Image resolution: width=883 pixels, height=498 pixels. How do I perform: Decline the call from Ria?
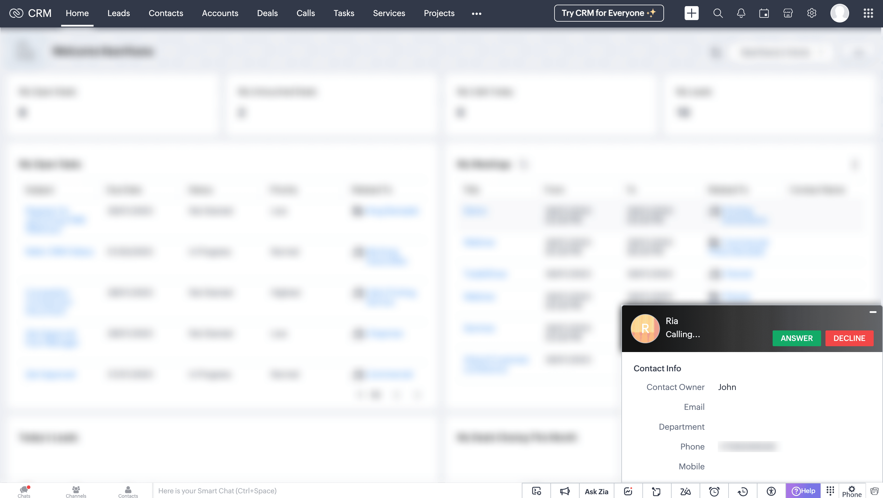(x=849, y=338)
